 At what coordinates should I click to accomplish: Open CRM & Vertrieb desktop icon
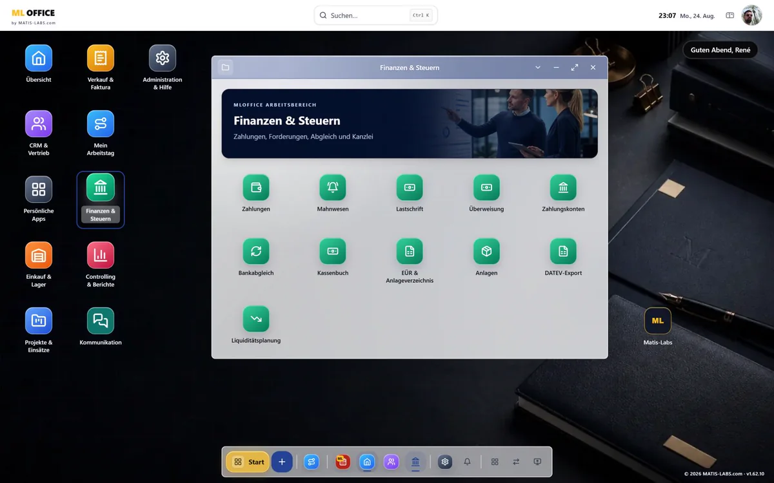(x=39, y=124)
